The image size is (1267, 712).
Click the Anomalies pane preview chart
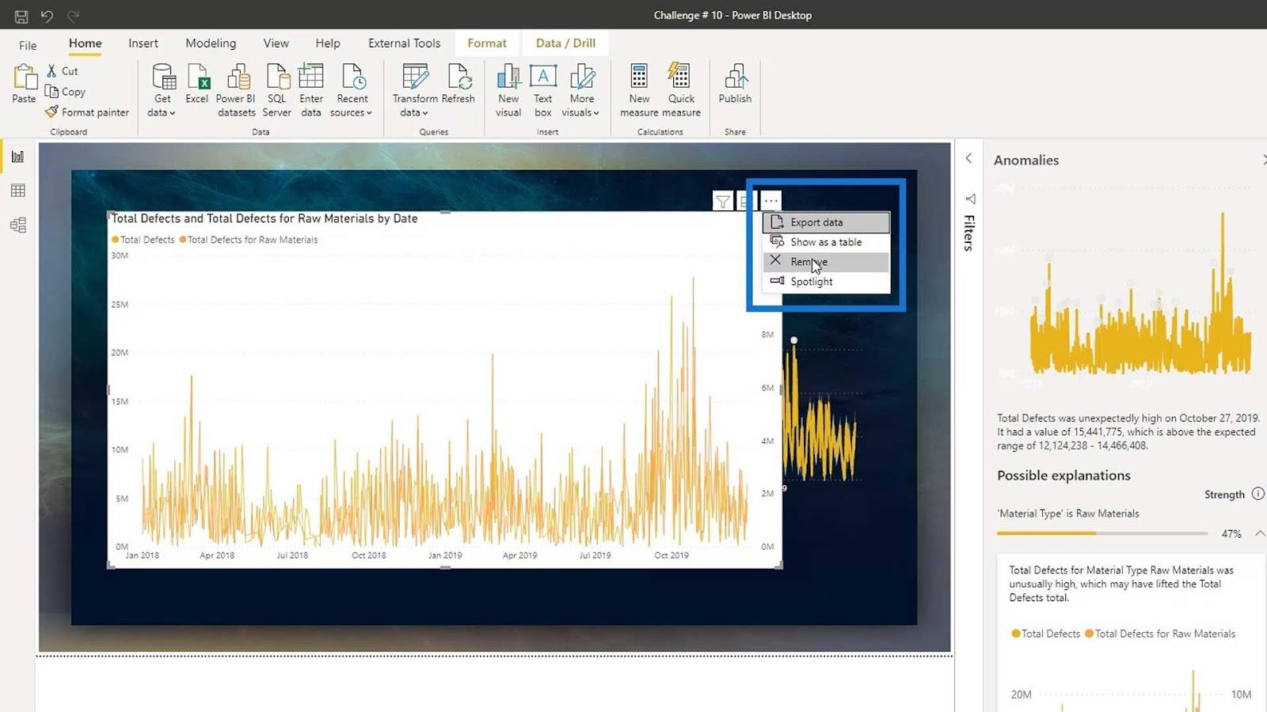1126,285
